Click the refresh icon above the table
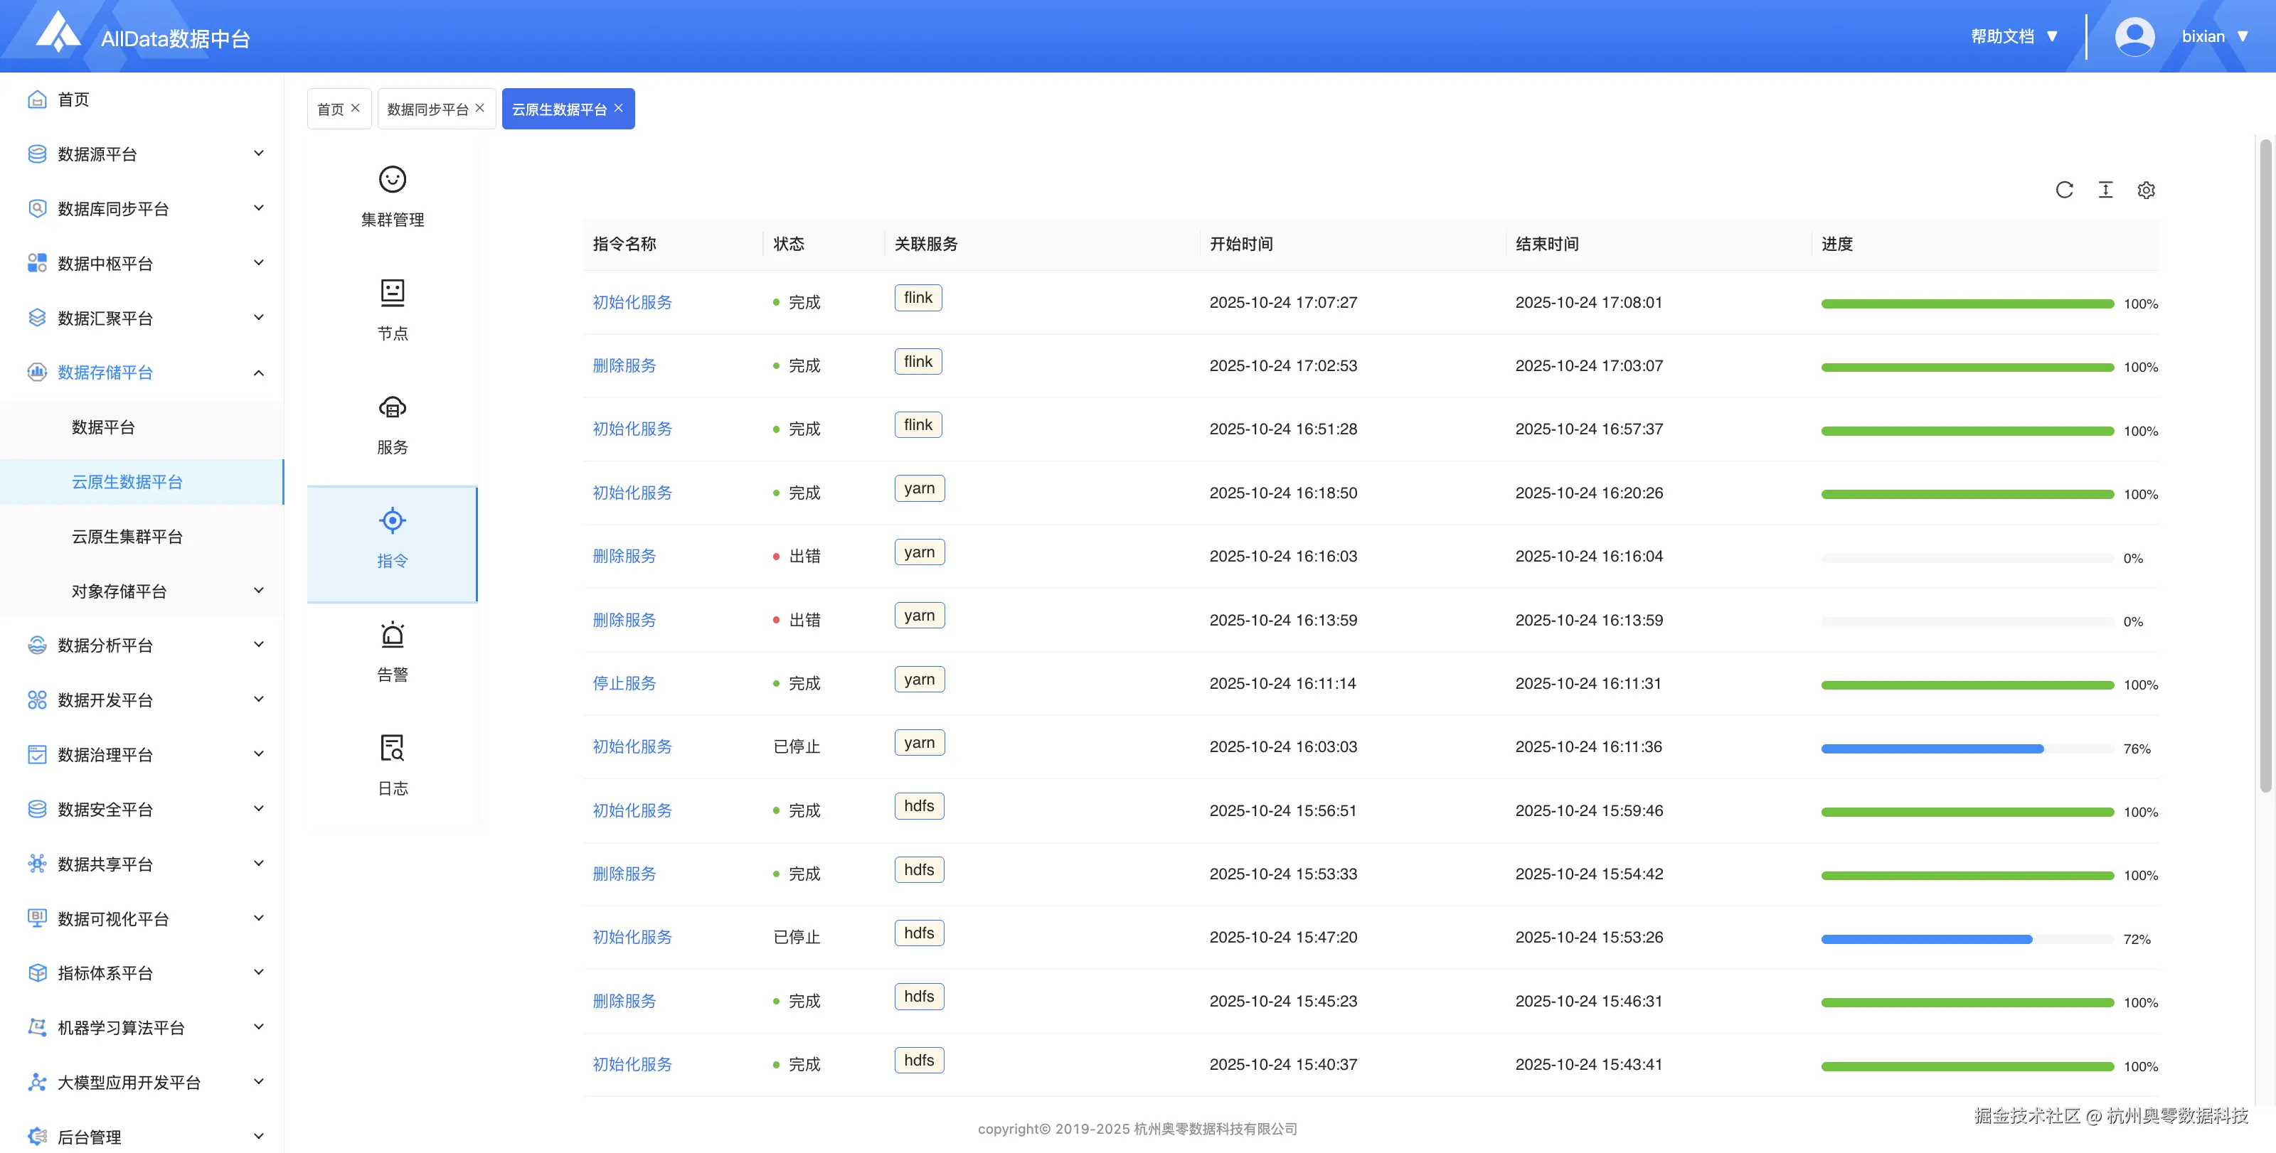 click(x=2064, y=190)
